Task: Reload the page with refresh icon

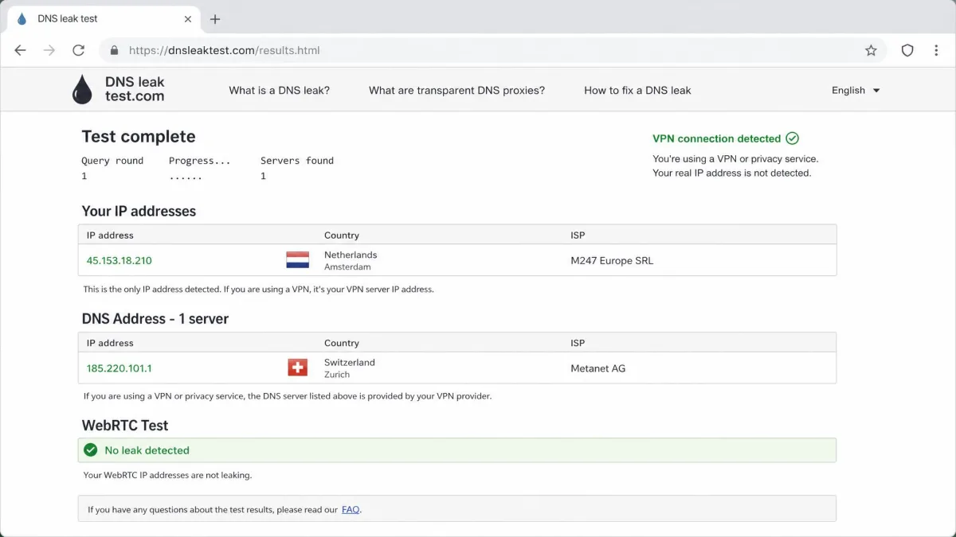Action: 78,50
